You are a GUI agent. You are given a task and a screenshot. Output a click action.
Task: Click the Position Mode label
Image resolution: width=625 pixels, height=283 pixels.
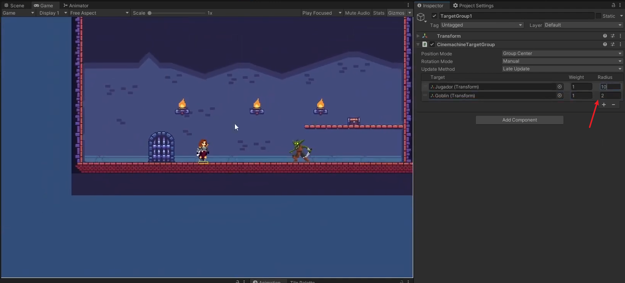(x=437, y=53)
